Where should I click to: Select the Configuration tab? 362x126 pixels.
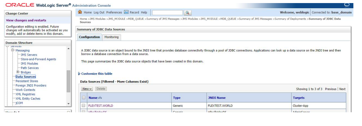[89, 37]
